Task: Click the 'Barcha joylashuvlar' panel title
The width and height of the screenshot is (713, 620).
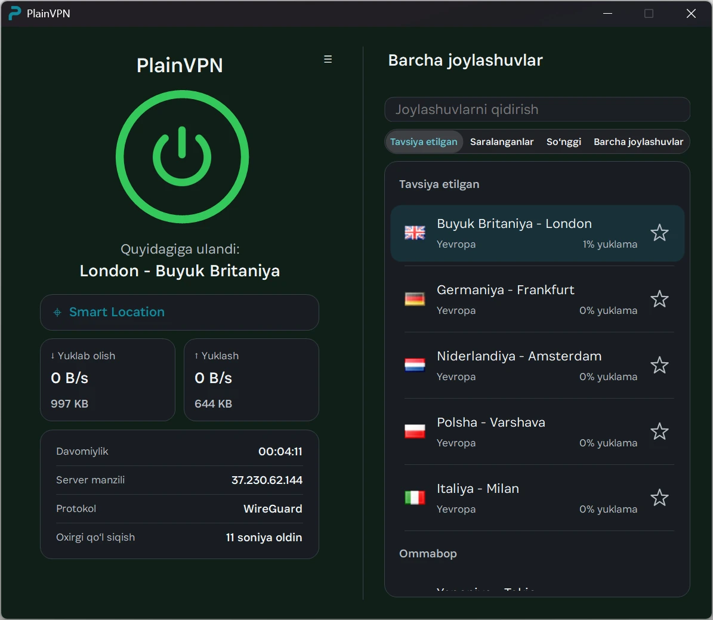Action: pyautogui.click(x=465, y=60)
